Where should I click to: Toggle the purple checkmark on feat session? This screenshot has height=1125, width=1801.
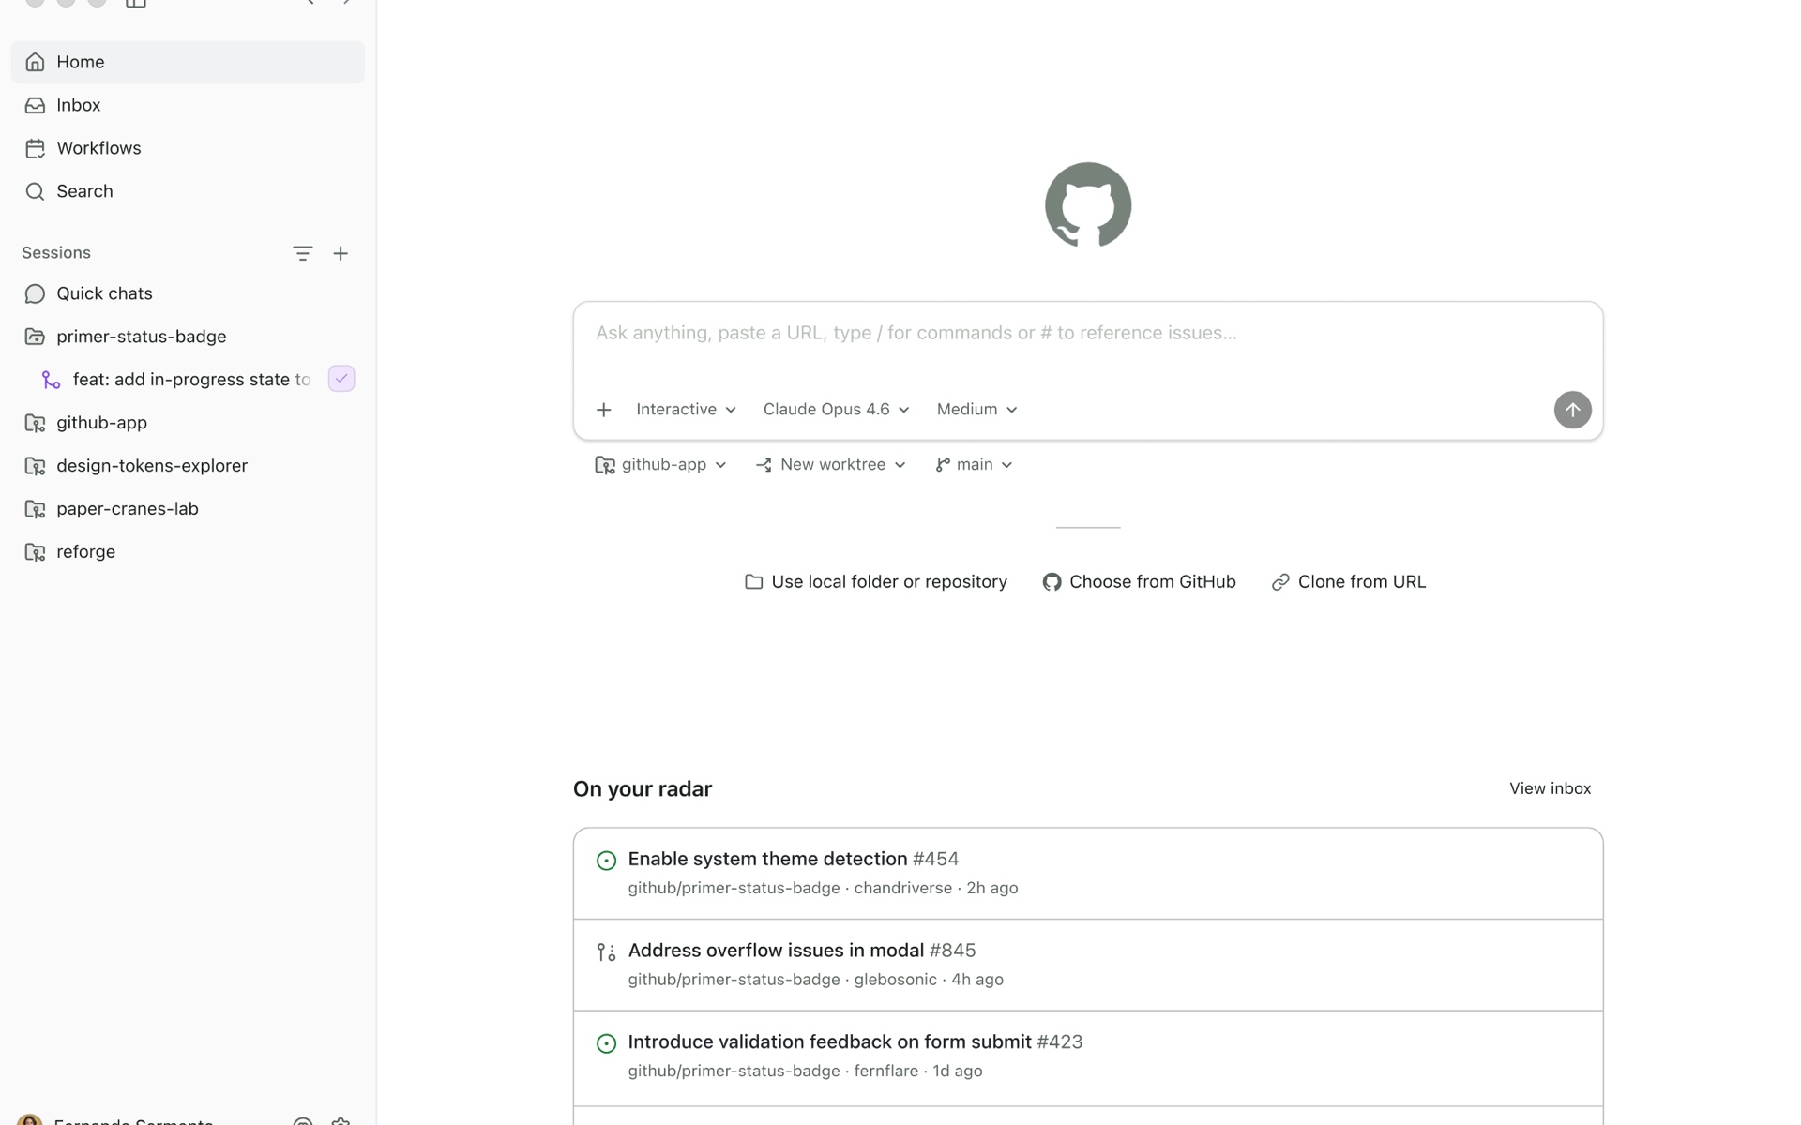pos(341,379)
